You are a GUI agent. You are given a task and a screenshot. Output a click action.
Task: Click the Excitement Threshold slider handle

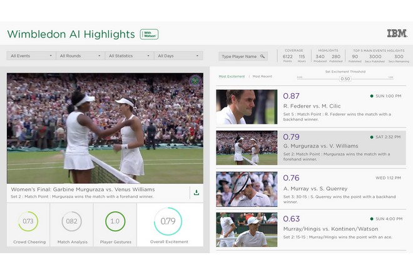[x=345, y=79]
